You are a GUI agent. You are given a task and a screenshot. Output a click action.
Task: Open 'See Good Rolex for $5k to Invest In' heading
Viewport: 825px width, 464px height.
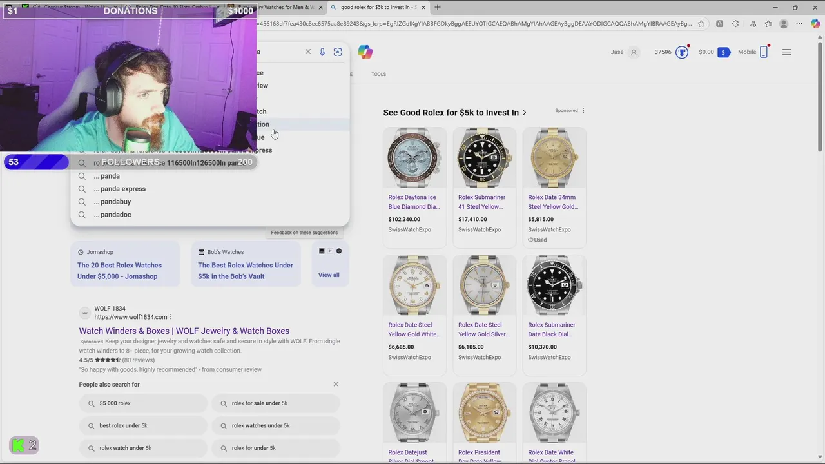(x=451, y=113)
